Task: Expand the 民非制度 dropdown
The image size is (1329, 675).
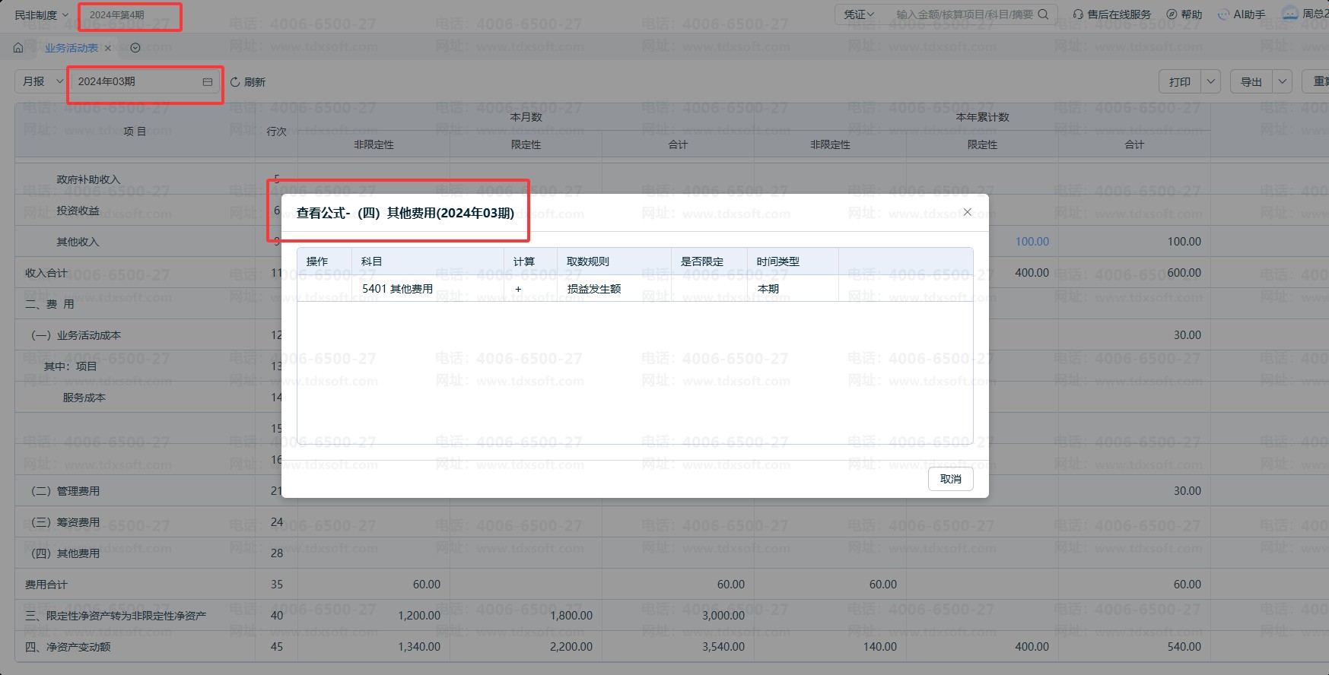Action: (x=42, y=14)
